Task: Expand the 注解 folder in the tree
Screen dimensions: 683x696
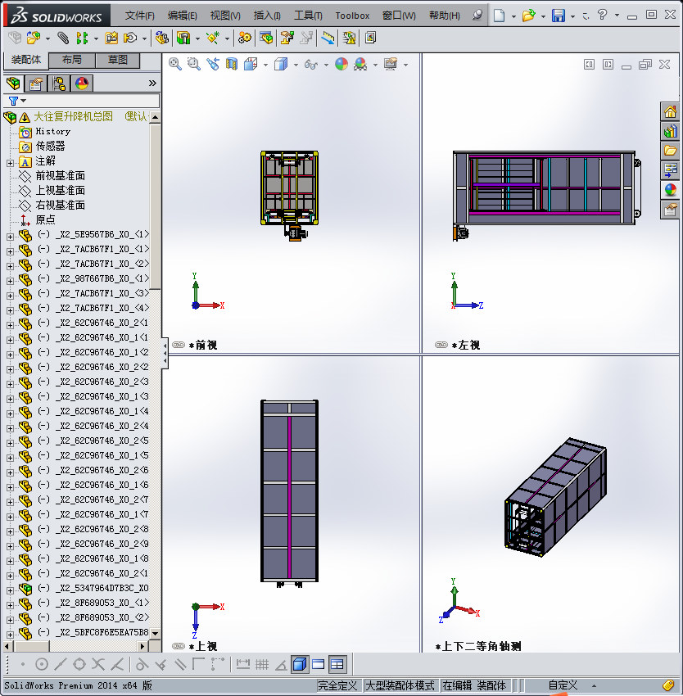Action: point(11,161)
